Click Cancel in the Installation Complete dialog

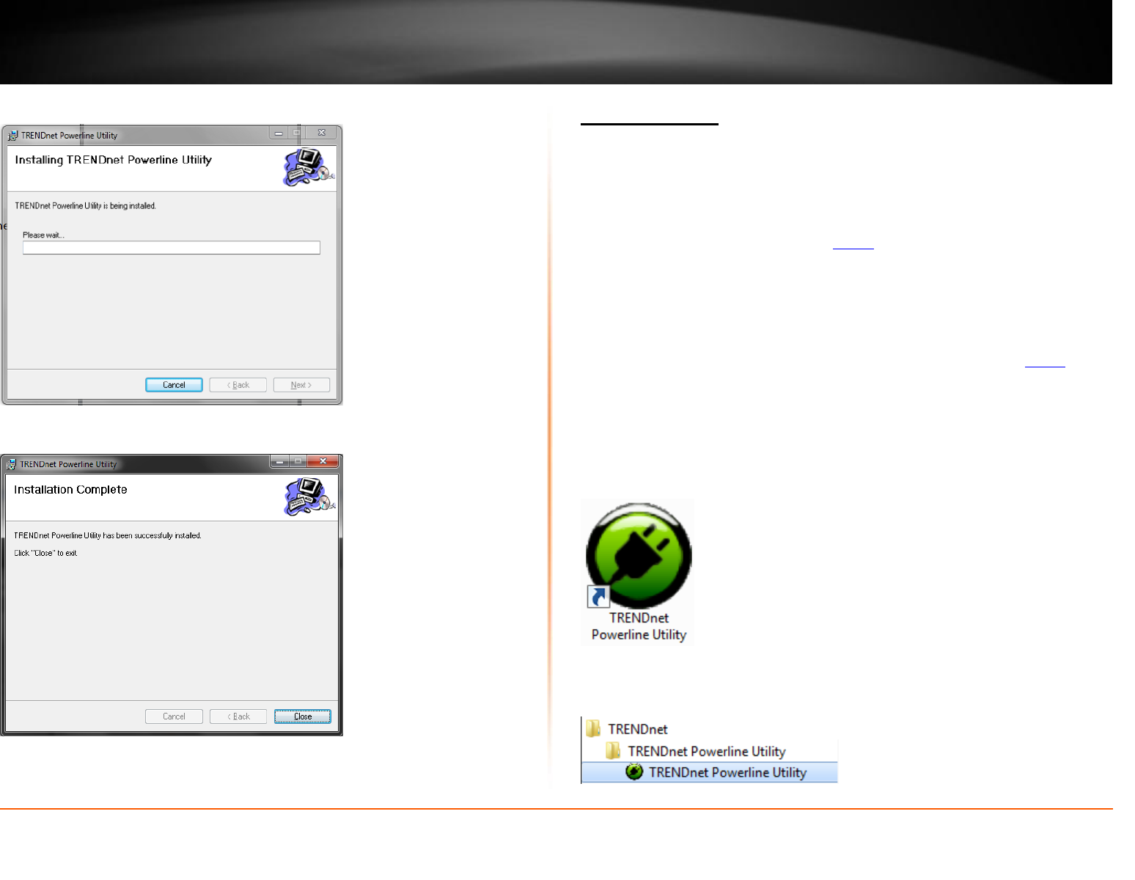pyautogui.click(x=174, y=716)
